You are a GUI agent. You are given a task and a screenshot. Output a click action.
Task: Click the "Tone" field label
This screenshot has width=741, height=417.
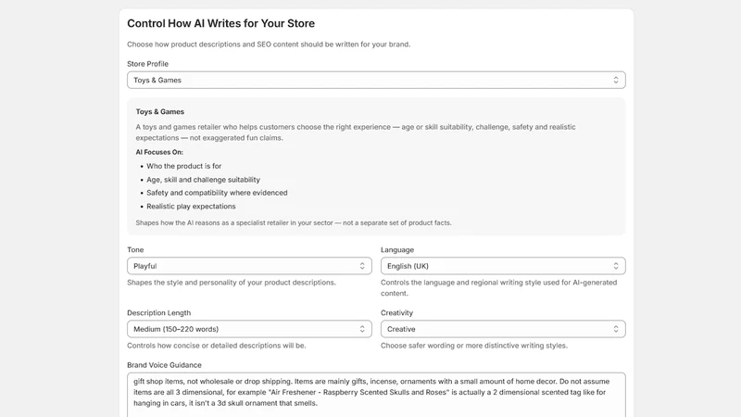pyautogui.click(x=135, y=249)
